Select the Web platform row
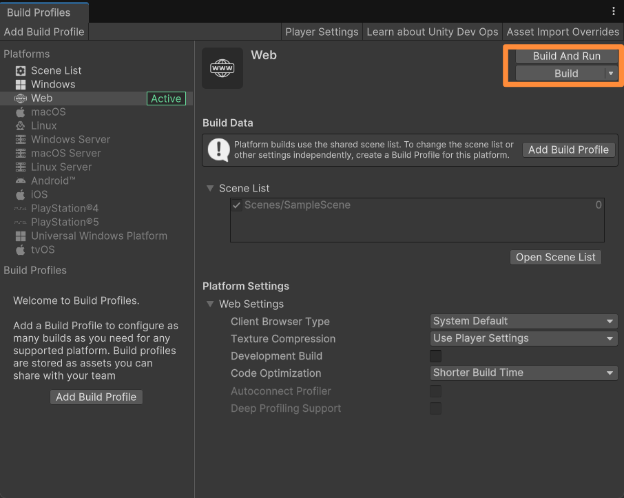Image resolution: width=624 pixels, height=498 pixels. click(x=96, y=98)
